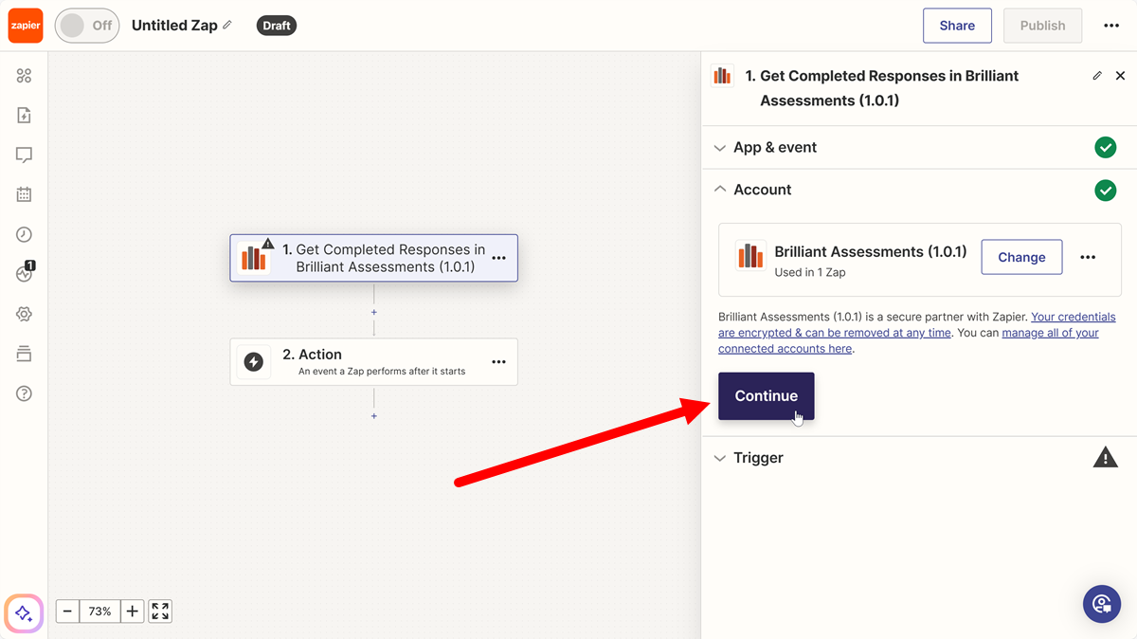
Task: Open the AI copilot sparkle icon bottom left
Action: tap(23, 613)
